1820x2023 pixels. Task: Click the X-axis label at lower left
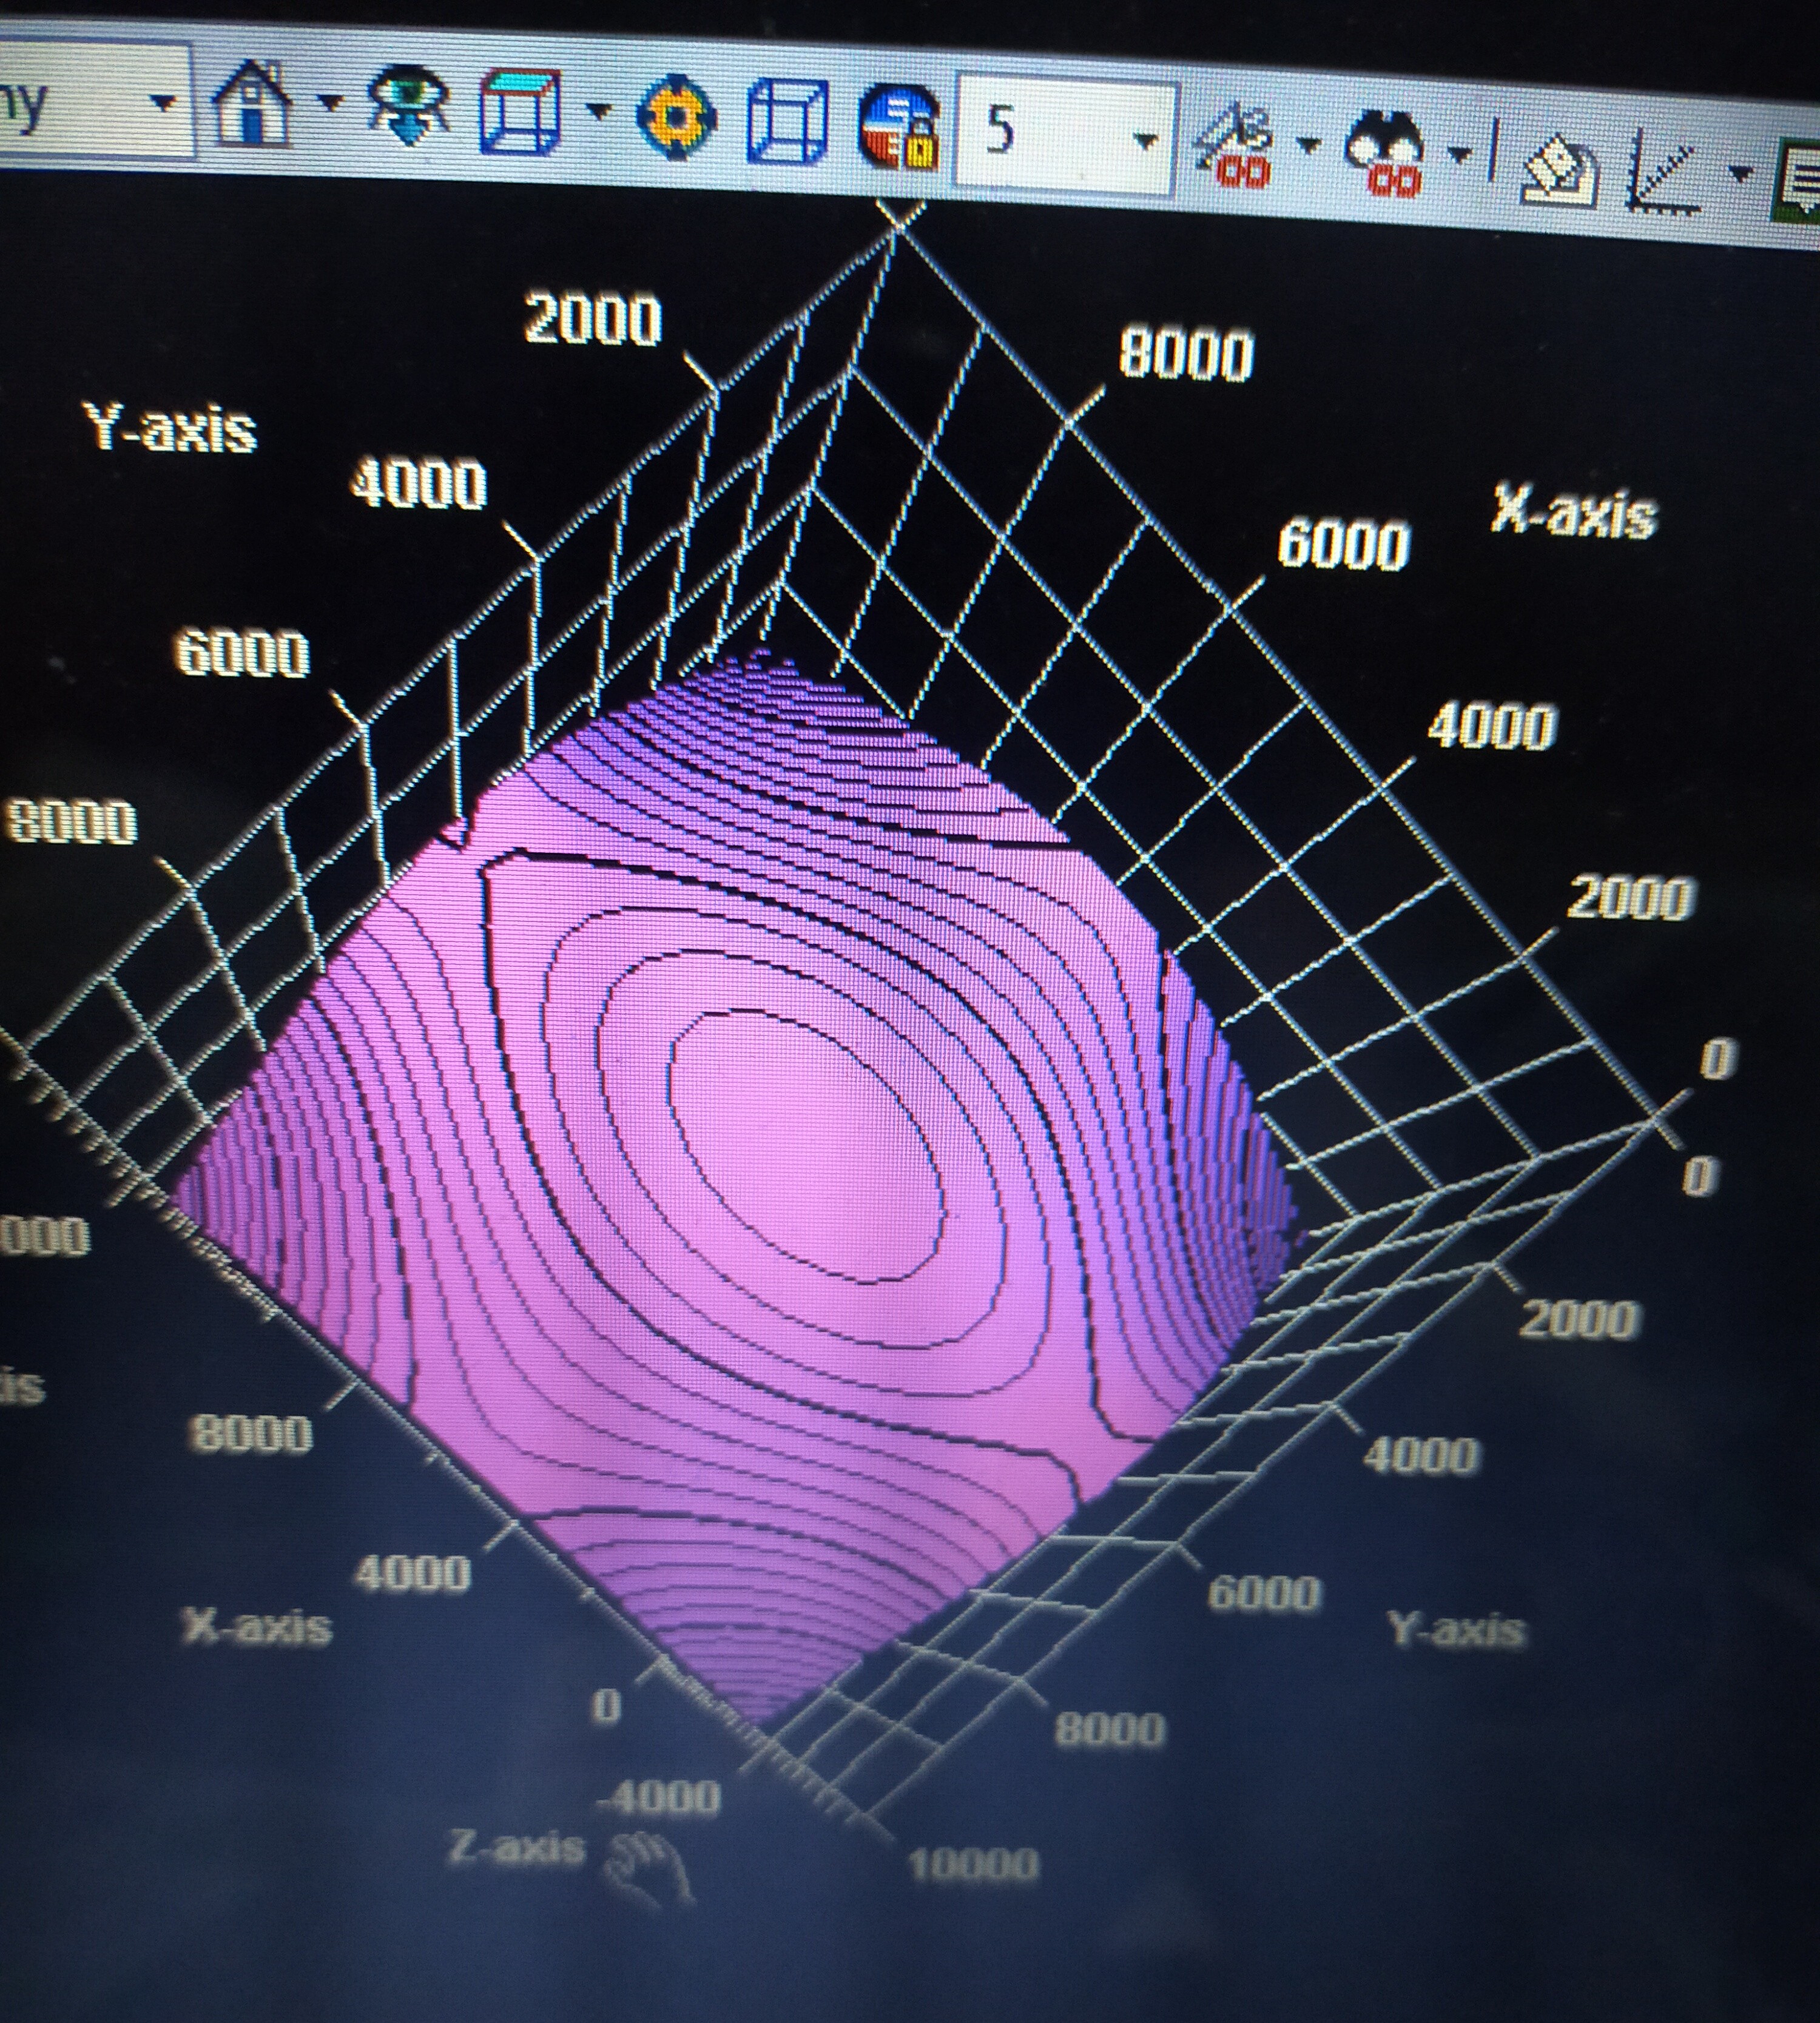tap(257, 1627)
